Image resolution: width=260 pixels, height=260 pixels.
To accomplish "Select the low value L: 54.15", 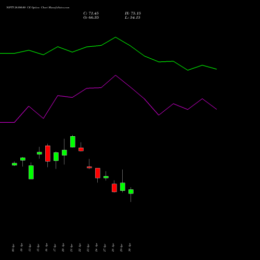I will [133, 18].
